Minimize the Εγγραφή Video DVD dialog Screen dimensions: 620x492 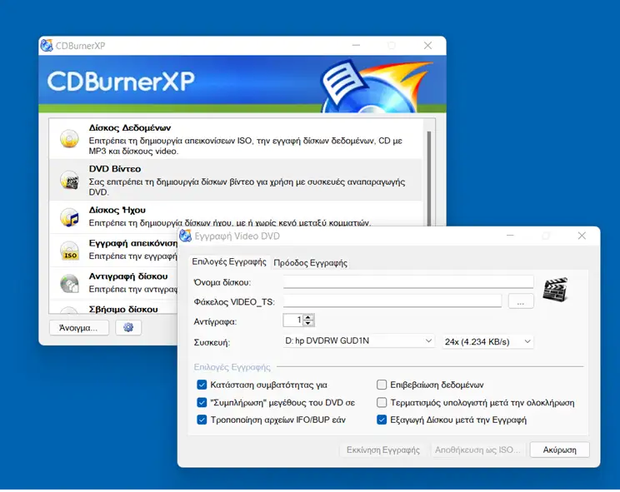(x=510, y=236)
